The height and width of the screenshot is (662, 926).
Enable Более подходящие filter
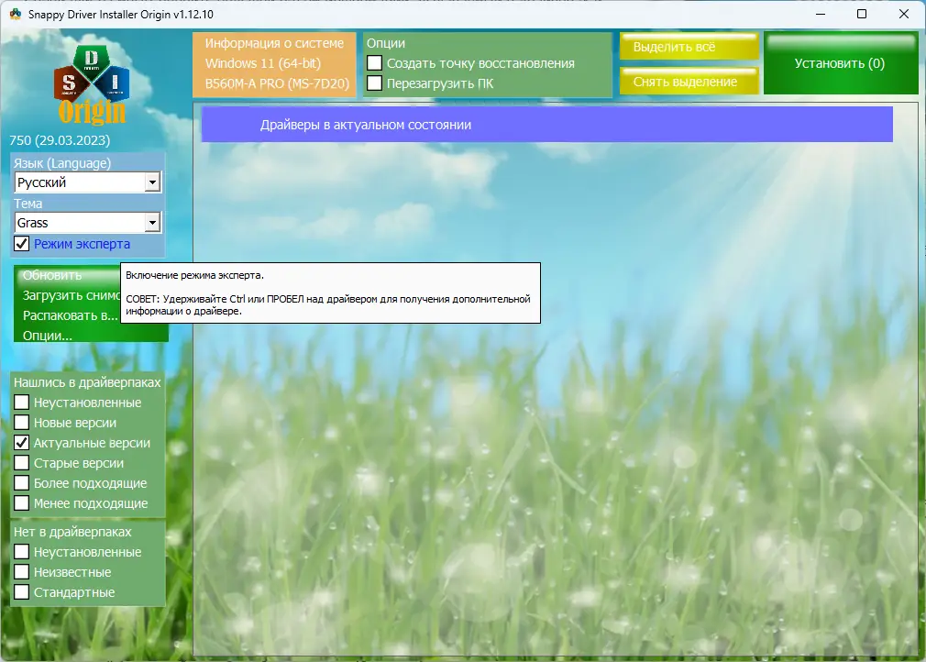point(20,483)
